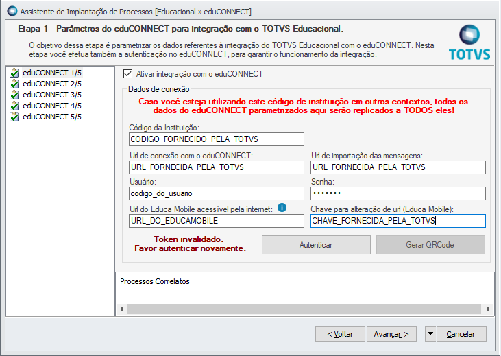The height and width of the screenshot is (356, 501).
Task: Select eduCONNECT 3/5 step
Action: pos(52,95)
